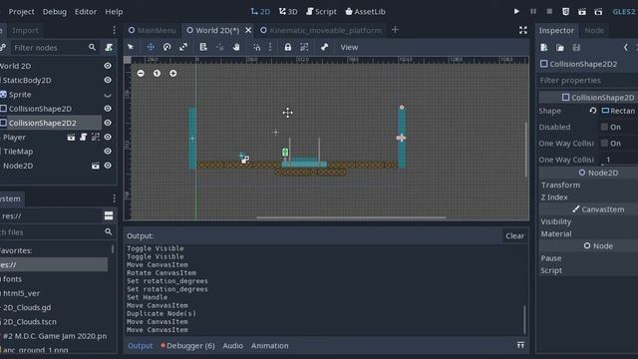Viewport: 638px width, 359px height.
Task: Toggle TileMap node visibility
Action: tap(108, 151)
